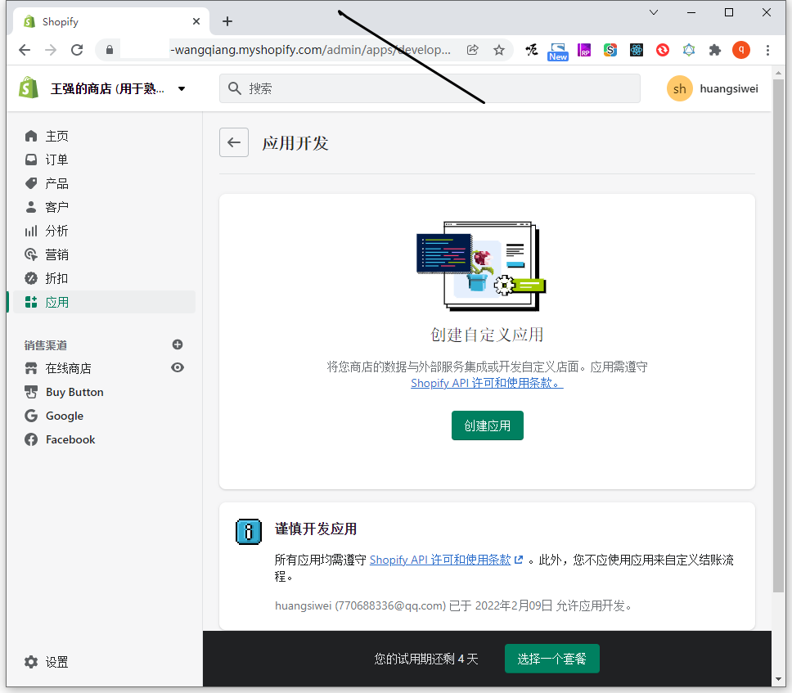The width and height of the screenshot is (792, 693).
Task: Click scrollbar down arrow
Action: click(x=778, y=679)
